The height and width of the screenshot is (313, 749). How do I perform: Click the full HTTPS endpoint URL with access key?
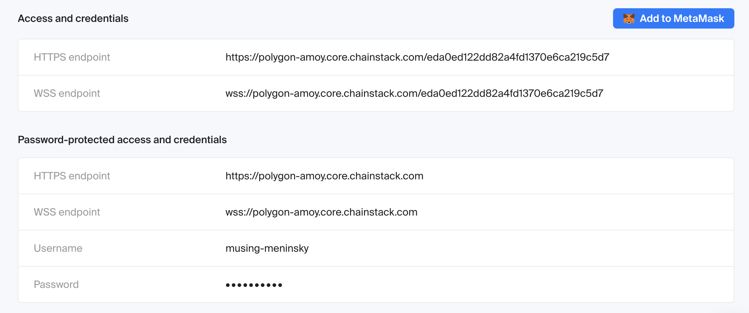tap(417, 57)
